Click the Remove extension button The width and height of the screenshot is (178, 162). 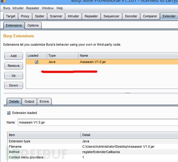13,66
